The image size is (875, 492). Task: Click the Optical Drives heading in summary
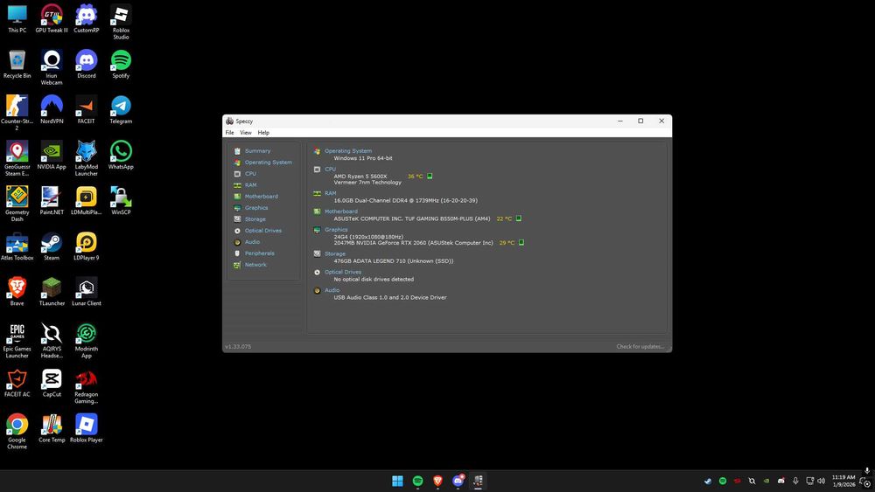pos(343,273)
